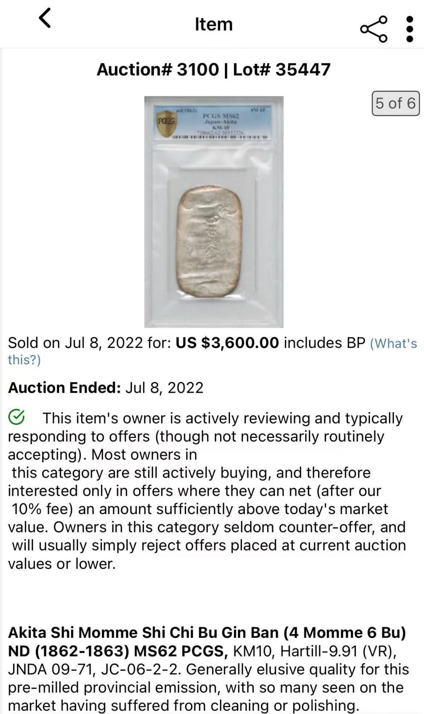This screenshot has width=424, height=714.
Task: Click the "5 of 6" image counter
Action: click(395, 103)
